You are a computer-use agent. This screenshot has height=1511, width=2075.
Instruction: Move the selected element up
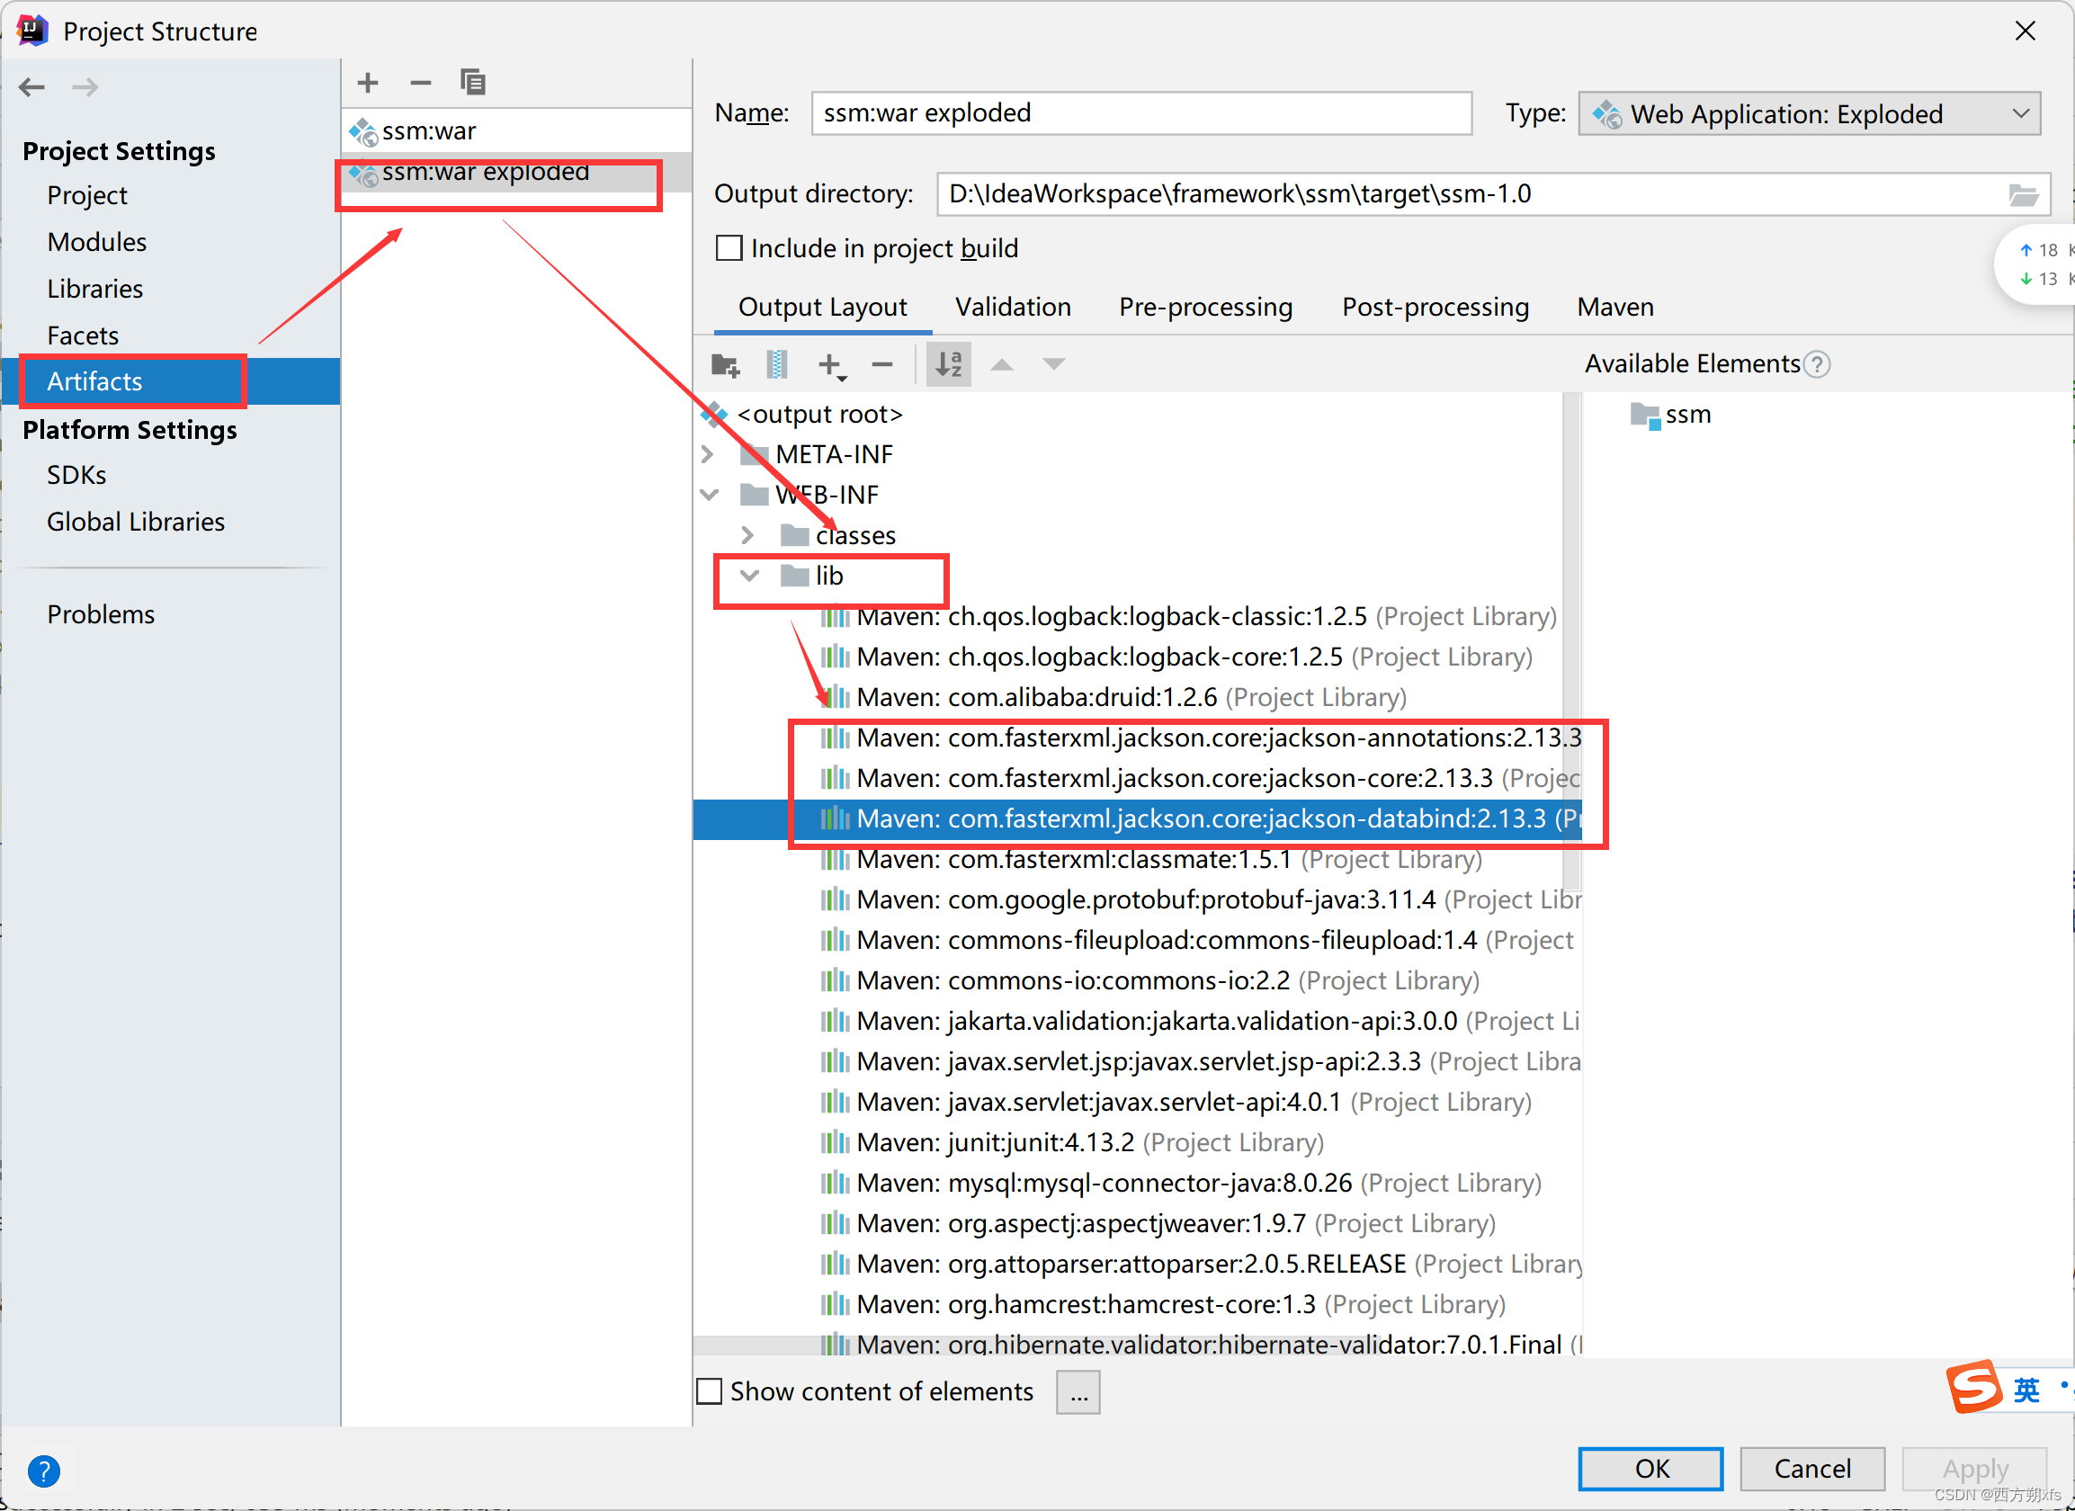1002,364
